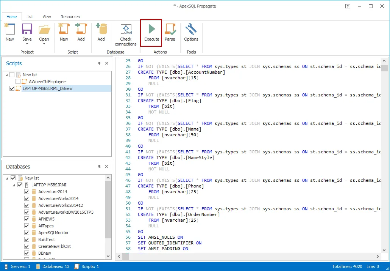Toggle the ApexSQLMonitor database checkbox

coord(27,233)
